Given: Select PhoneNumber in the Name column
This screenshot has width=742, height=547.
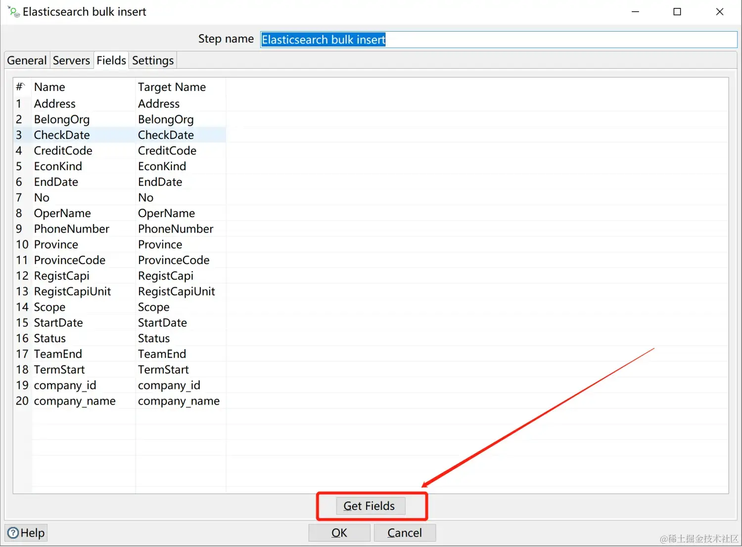Looking at the screenshot, I should click(x=84, y=229).
